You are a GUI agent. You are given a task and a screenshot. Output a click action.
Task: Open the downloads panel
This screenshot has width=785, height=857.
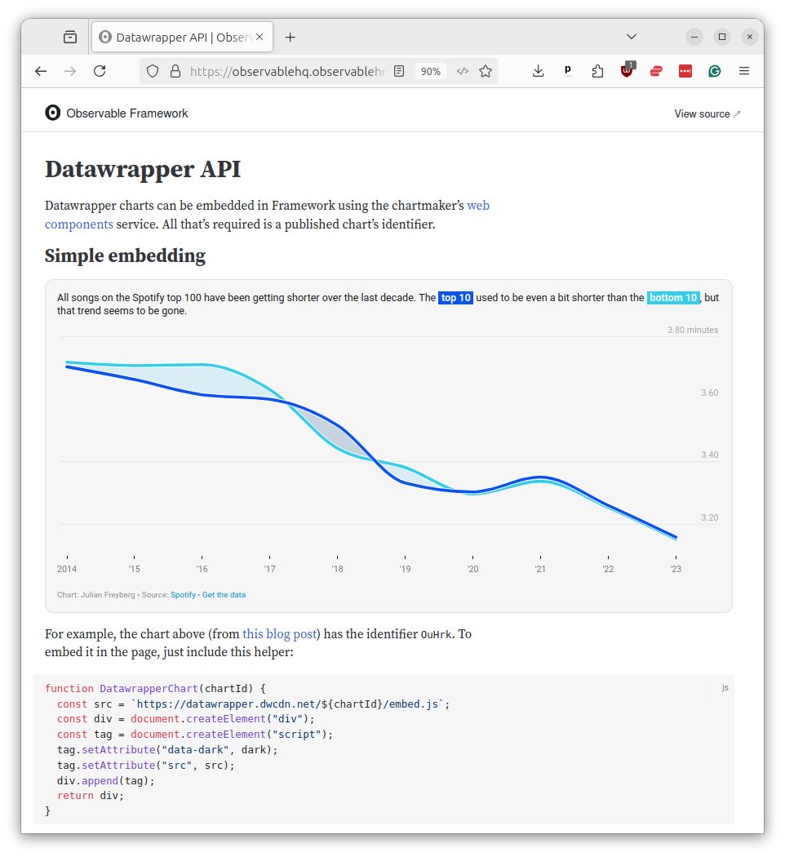(x=538, y=71)
